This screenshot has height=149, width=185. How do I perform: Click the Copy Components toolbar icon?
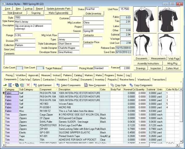click(x=131, y=85)
